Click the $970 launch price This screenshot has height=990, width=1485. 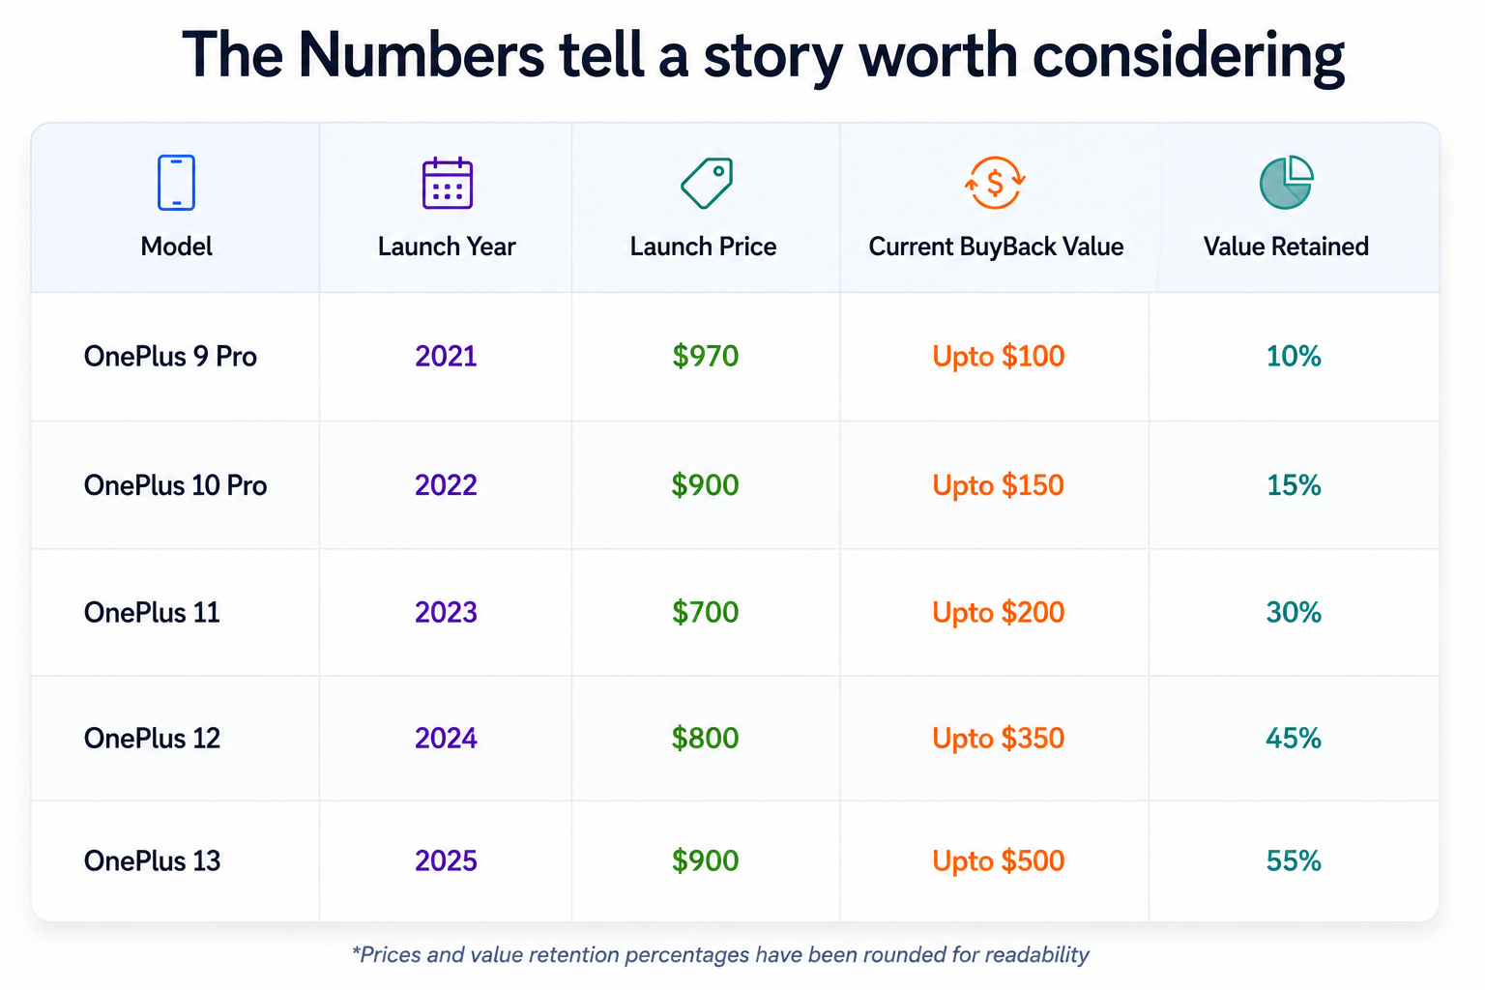tap(706, 357)
